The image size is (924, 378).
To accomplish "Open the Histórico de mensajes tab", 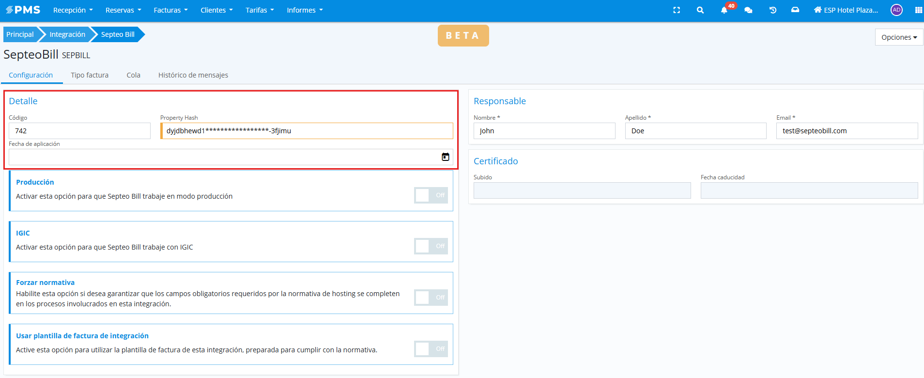I will click(193, 75).
